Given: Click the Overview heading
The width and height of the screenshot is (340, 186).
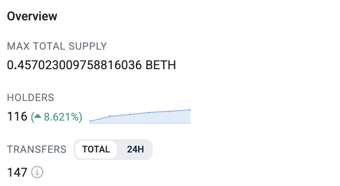Looking at the screenshot, I should 32,17.
